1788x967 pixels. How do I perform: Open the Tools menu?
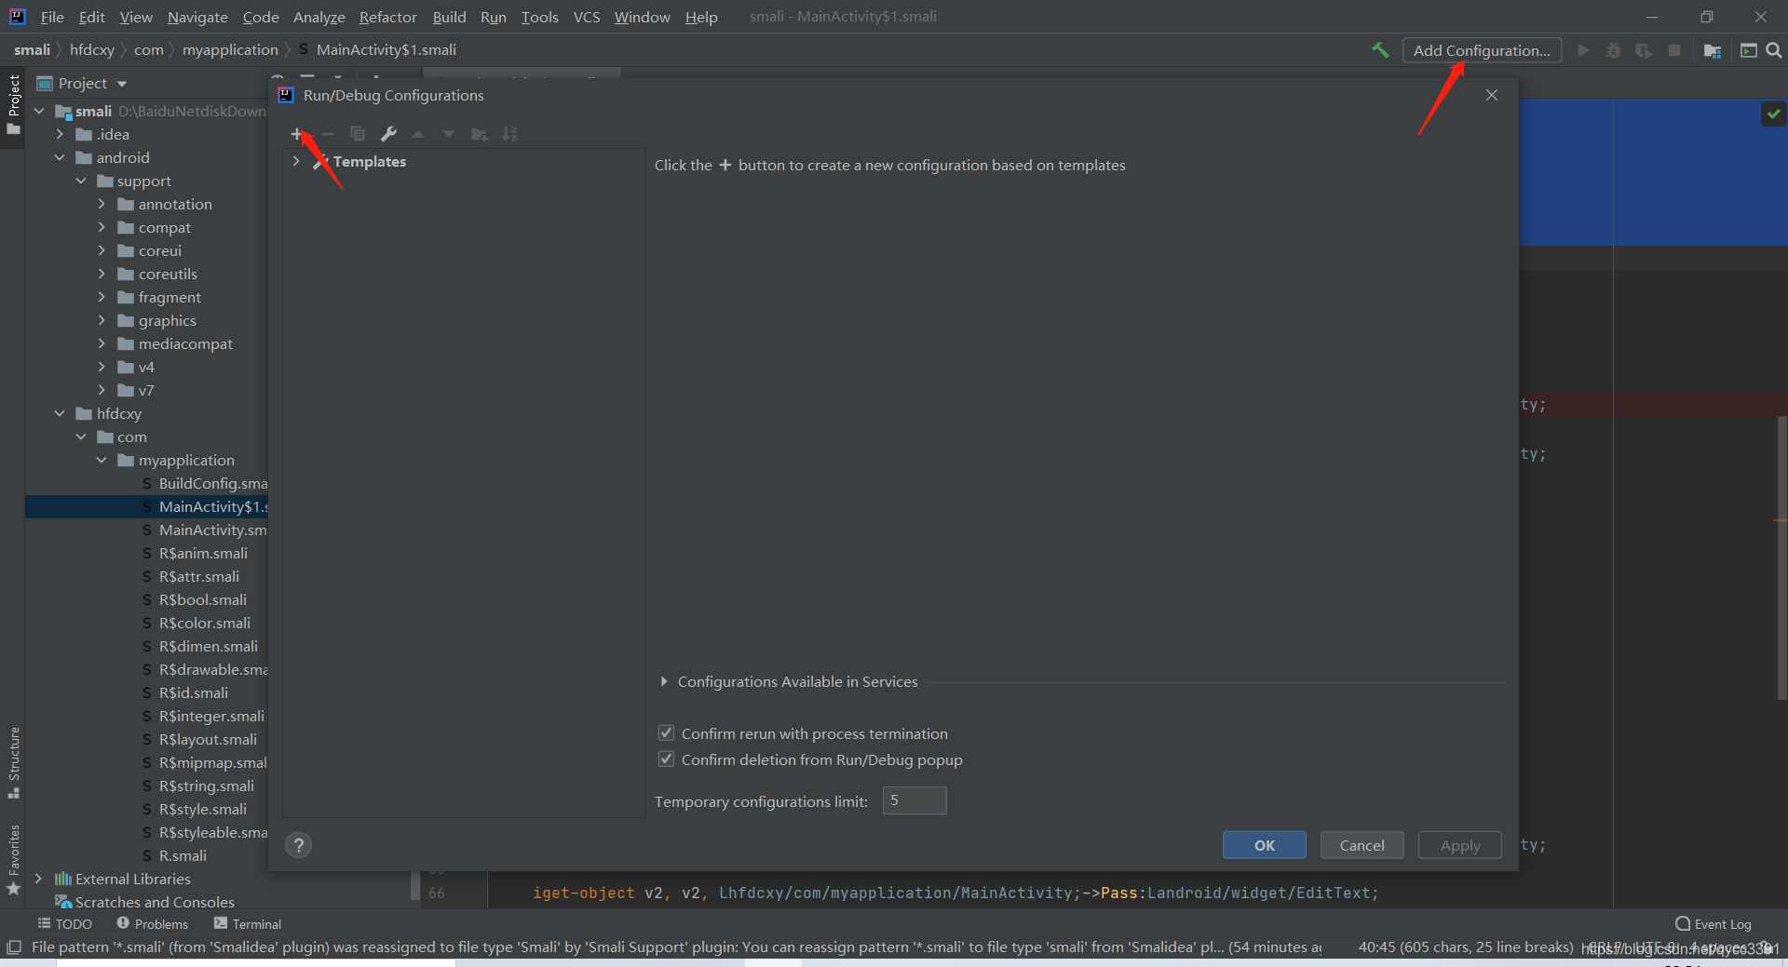point(539,17)
